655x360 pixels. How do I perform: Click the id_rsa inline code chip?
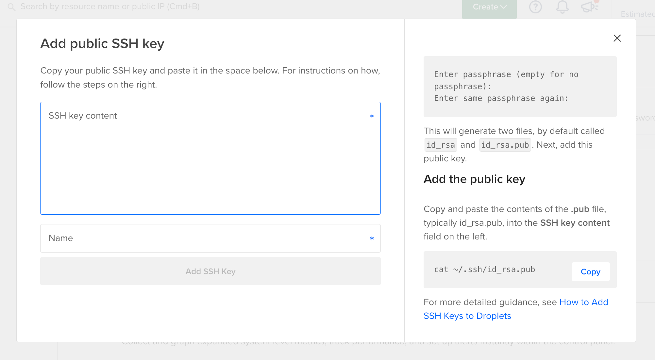(x=441, y=145)
